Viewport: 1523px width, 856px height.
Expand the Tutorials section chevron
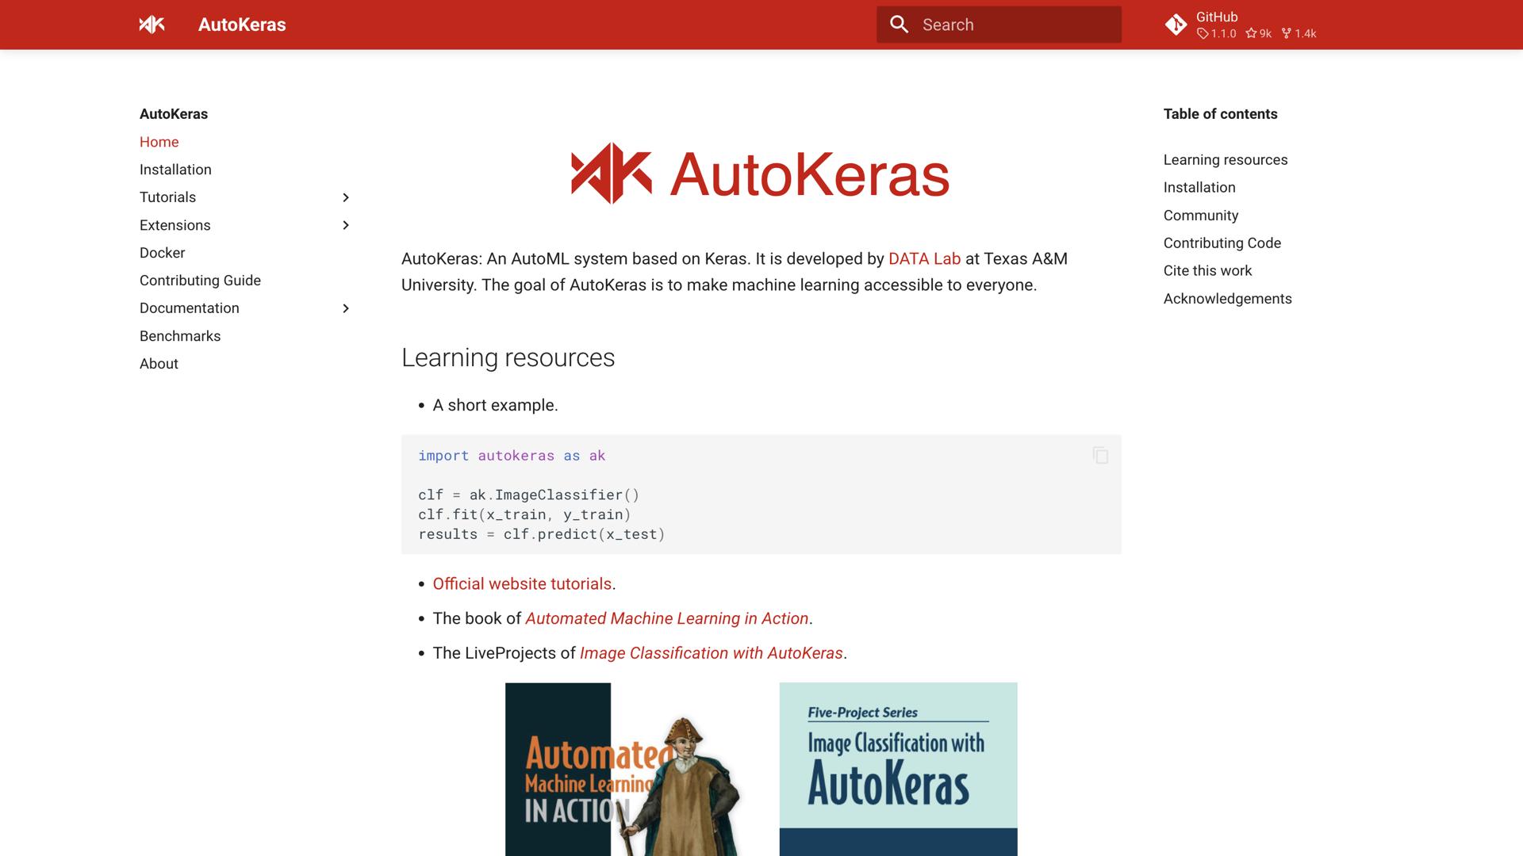point(346,197)
